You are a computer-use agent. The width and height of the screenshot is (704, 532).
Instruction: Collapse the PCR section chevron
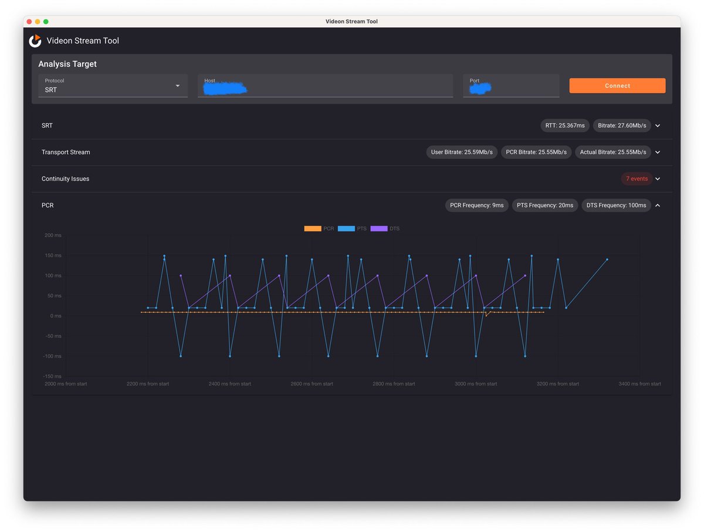[x=658, y=206]
